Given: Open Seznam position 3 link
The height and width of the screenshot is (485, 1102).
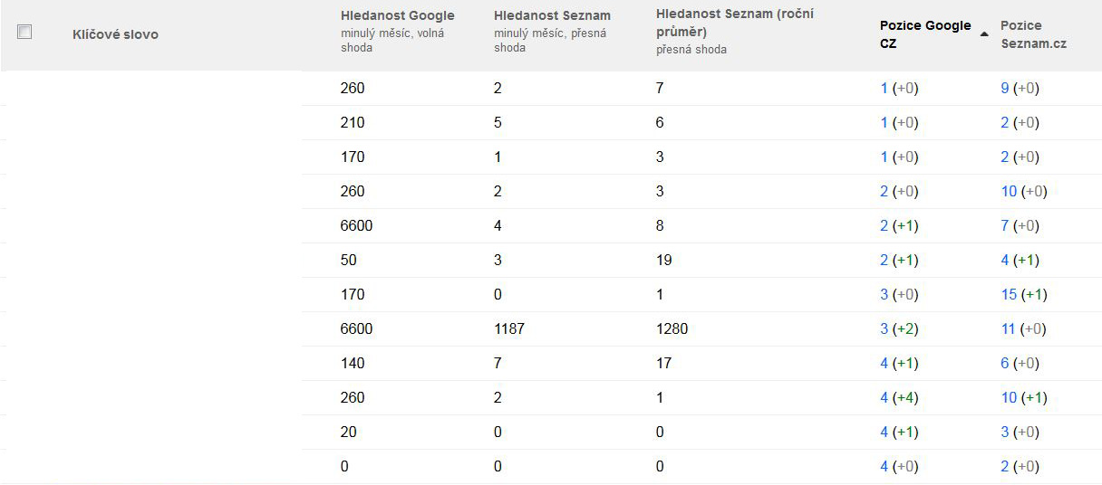Looking at the screenshot, I should pos(1004,433).
